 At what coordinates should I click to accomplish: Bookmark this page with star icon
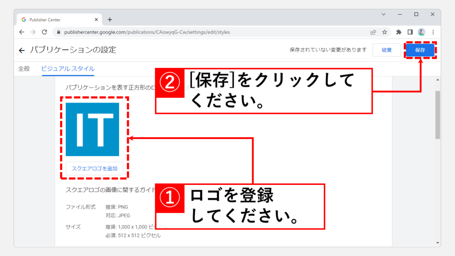(x=384, y=32)
